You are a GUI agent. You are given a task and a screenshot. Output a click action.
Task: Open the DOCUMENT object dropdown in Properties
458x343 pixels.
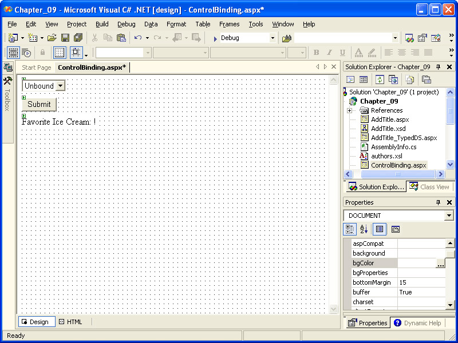(x=449, y=216)
